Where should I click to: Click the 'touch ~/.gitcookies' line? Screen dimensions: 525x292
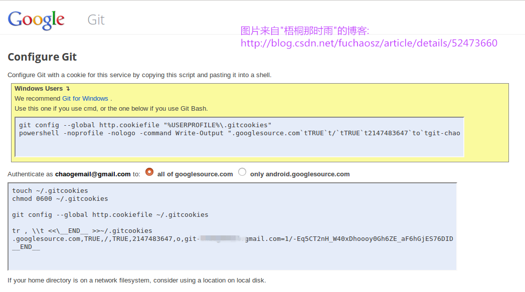(50, 191)
